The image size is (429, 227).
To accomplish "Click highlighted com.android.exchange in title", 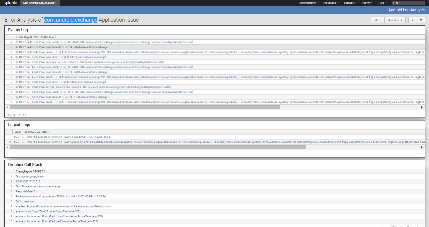I will click(x=71, y=20).
